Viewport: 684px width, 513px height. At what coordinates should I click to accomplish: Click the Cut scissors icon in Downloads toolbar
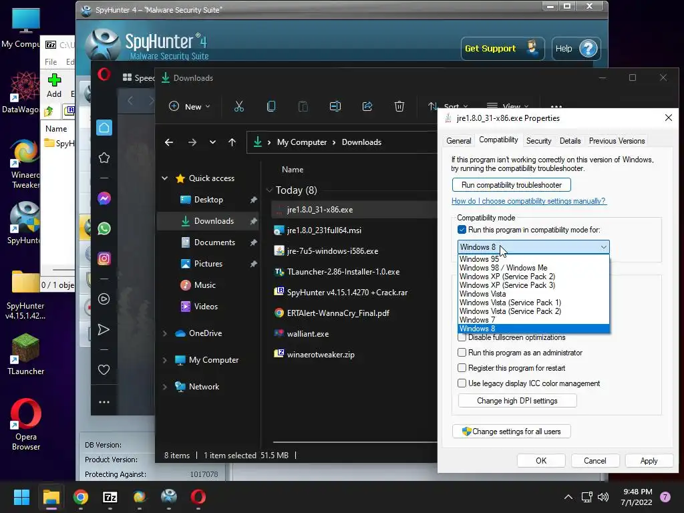[239, 106]
